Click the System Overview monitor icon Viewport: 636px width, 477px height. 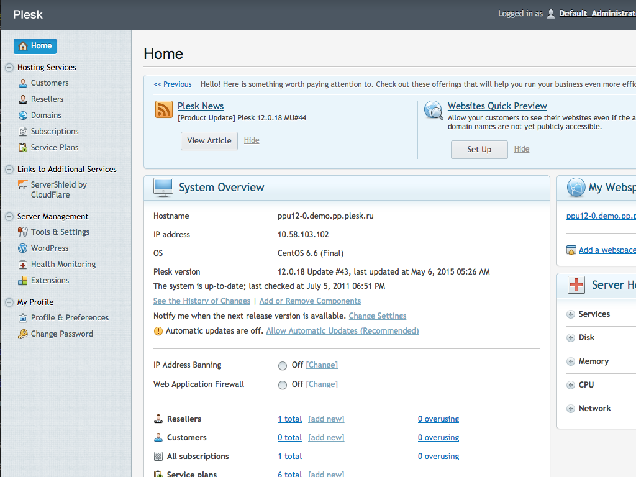pos(163,187)
